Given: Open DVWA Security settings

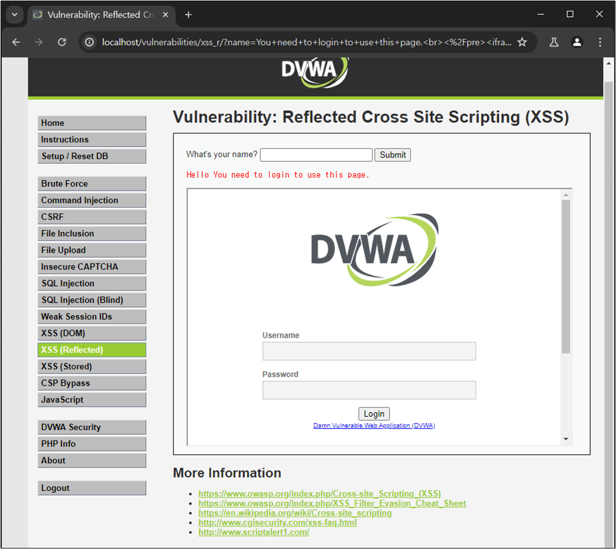Looking at the screenshot, I should pyautogui.click(x=92, y=427).
